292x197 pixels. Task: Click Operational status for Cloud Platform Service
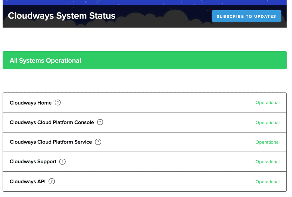pos(267,142)
